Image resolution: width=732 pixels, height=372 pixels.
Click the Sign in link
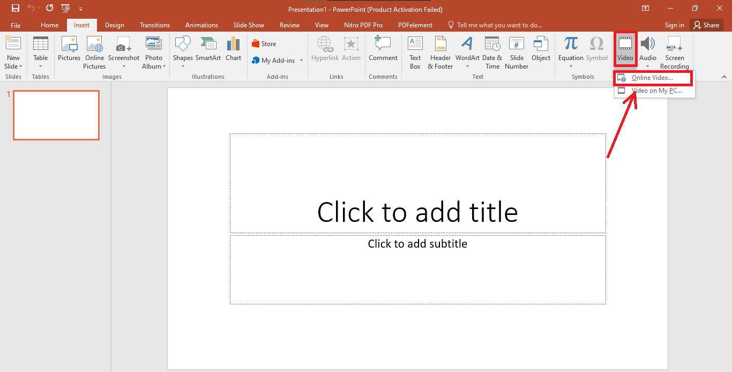pyautogui.click(x=674, y=25)
